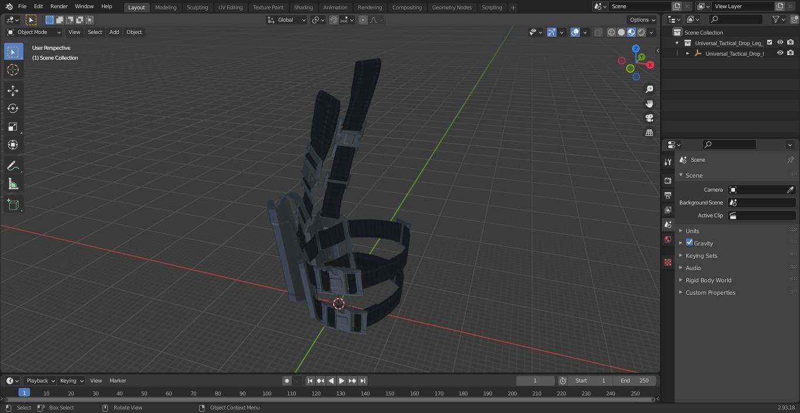The width and height of the screenshot is (800, 413).
Task: Hide Universal_Tactical_Drop_I object with eye icon
Action: [x=780, y=53]
